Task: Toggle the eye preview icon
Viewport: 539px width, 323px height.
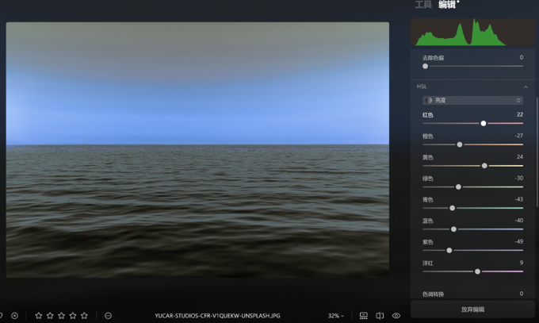Action: (396, 316)
